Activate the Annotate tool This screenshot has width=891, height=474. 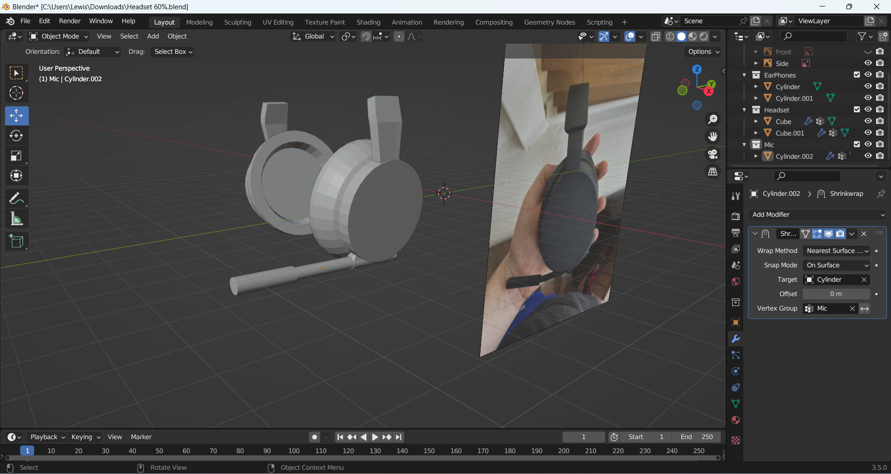[16, 199]
